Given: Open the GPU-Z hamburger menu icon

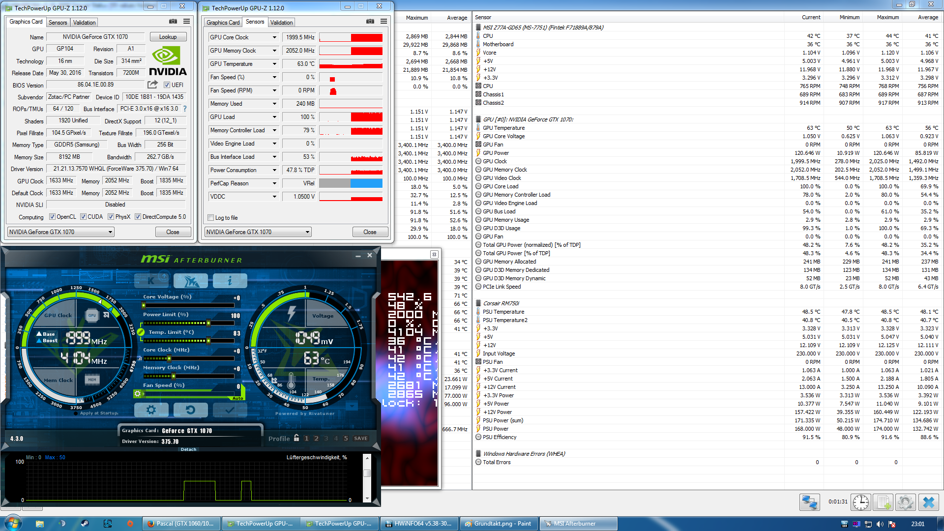Looking at the screenshot, I should pyautogui.click(x=187, y=21).
